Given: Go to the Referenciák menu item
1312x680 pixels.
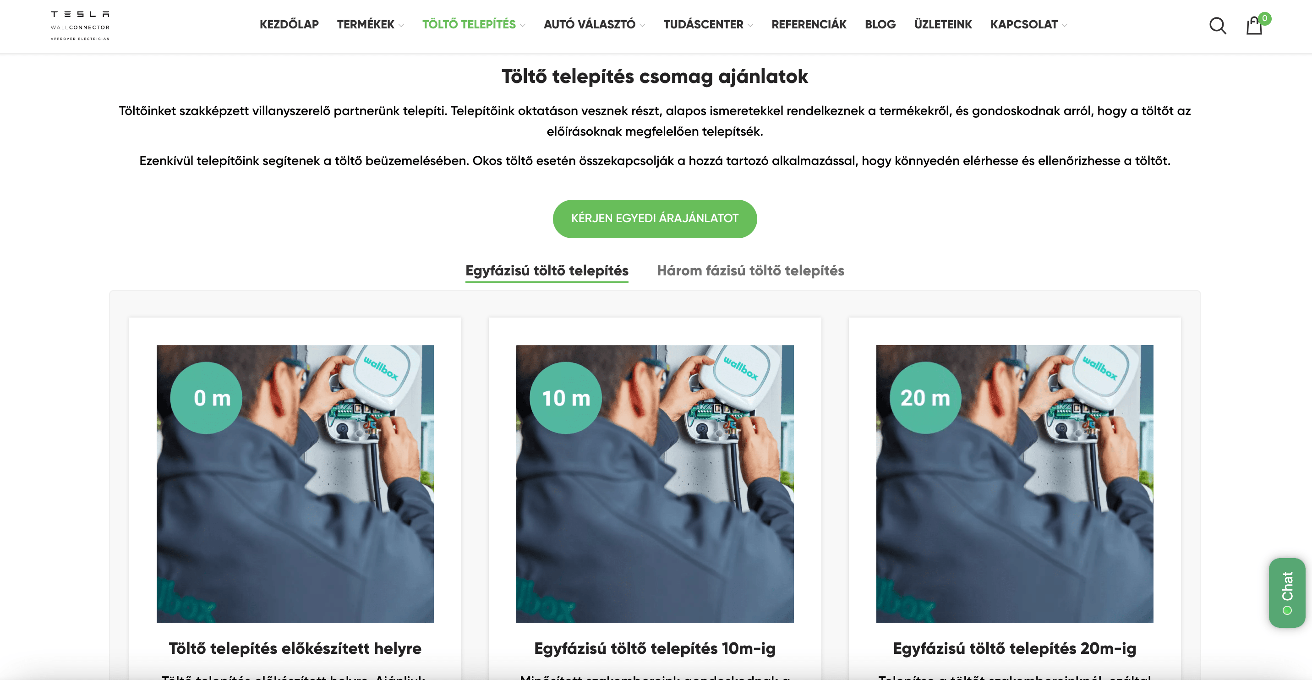Looking at the screenshot, I should click(x=809, y=24).
